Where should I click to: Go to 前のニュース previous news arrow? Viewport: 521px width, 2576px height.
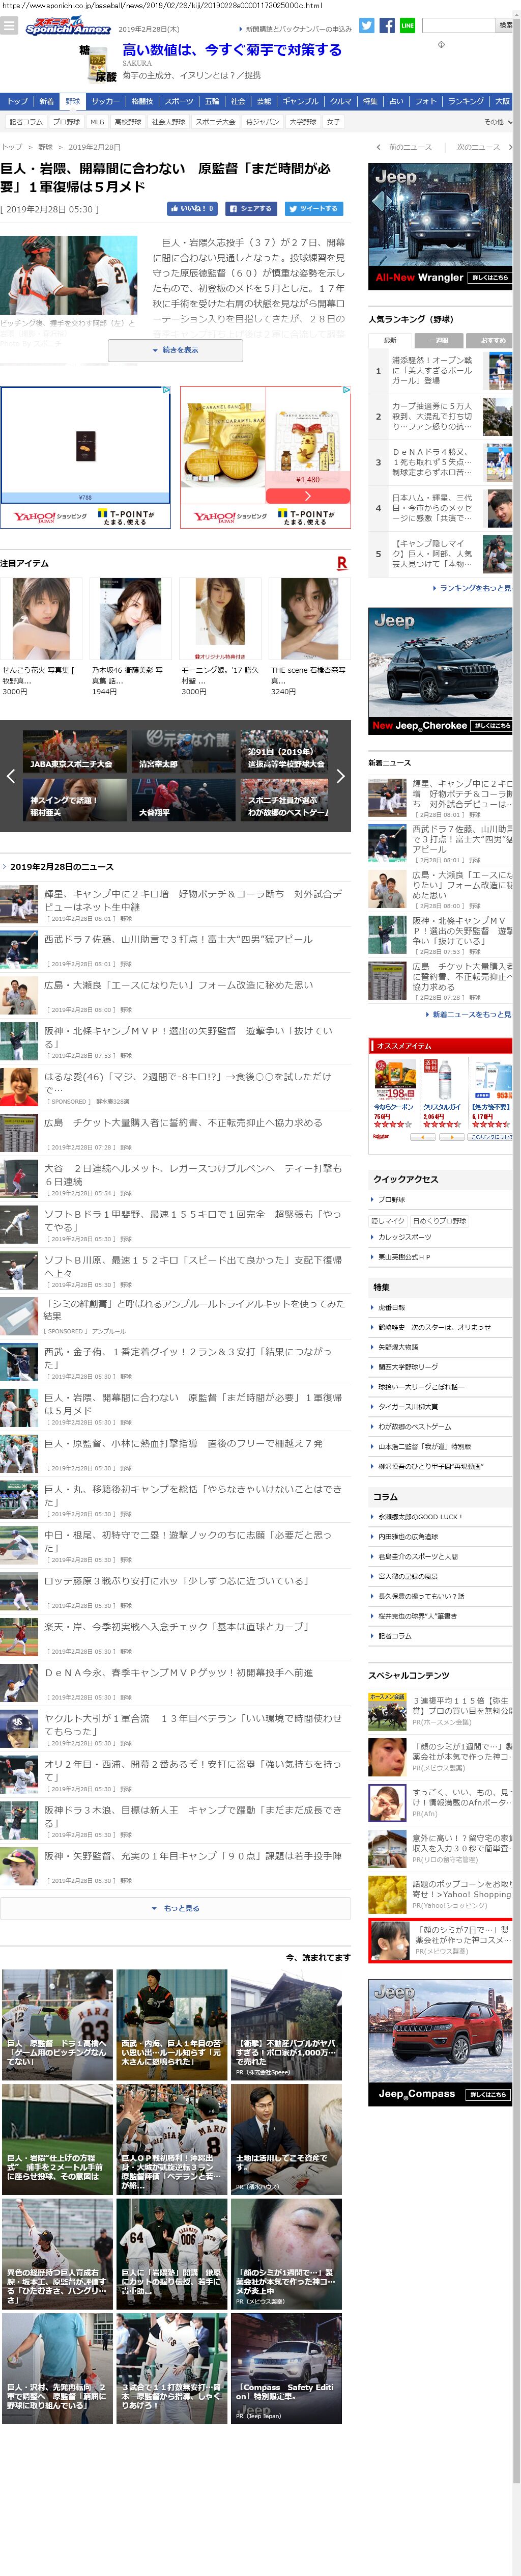click(x=403, y=147)
